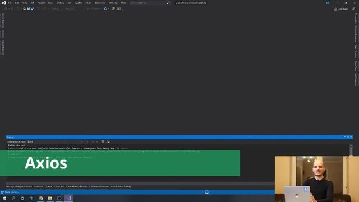Click the Save All toolbar icon

click(x=33, y=9)
